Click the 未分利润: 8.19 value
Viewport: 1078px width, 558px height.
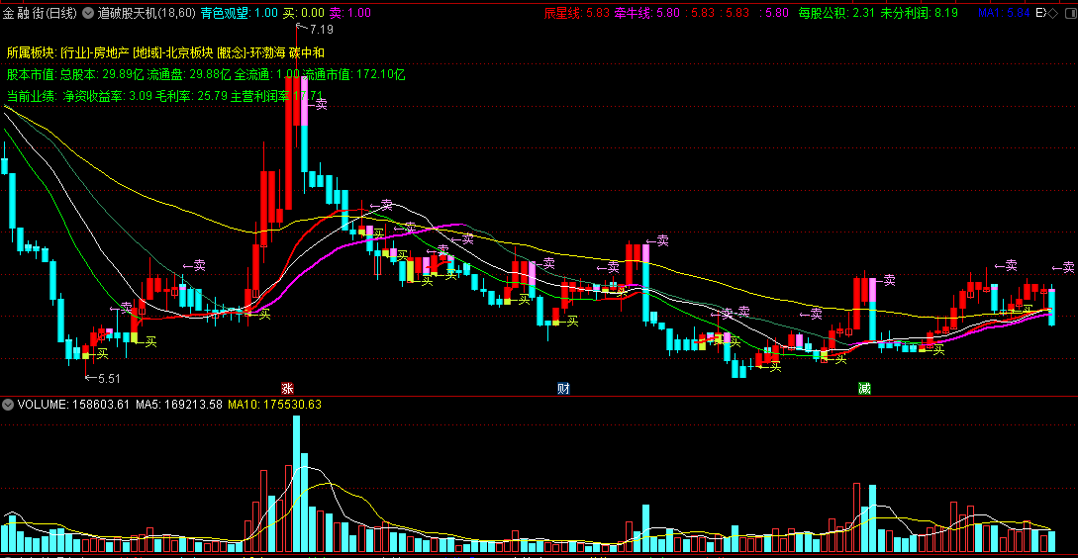coord(919,13)
